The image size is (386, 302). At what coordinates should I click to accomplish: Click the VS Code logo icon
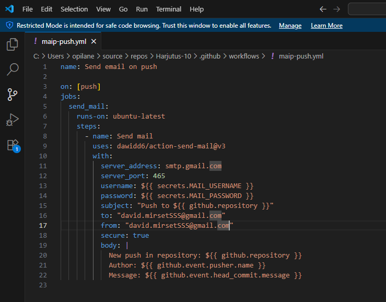9,9
